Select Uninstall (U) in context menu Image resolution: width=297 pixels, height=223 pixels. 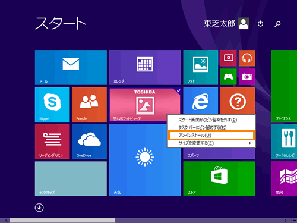click(211, 136)
